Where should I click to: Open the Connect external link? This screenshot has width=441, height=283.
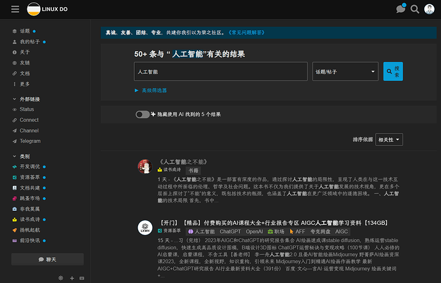(x=29, y=120)
